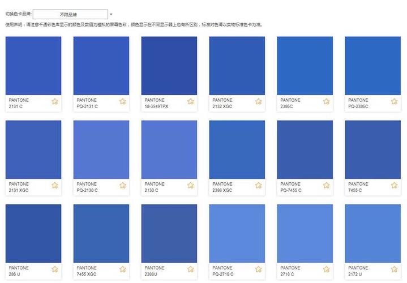Image resolution: width=407 pixels, height=283 pixels.
Task: Open the PANTONE 2386C color square
Action: [x=305, y=66]
